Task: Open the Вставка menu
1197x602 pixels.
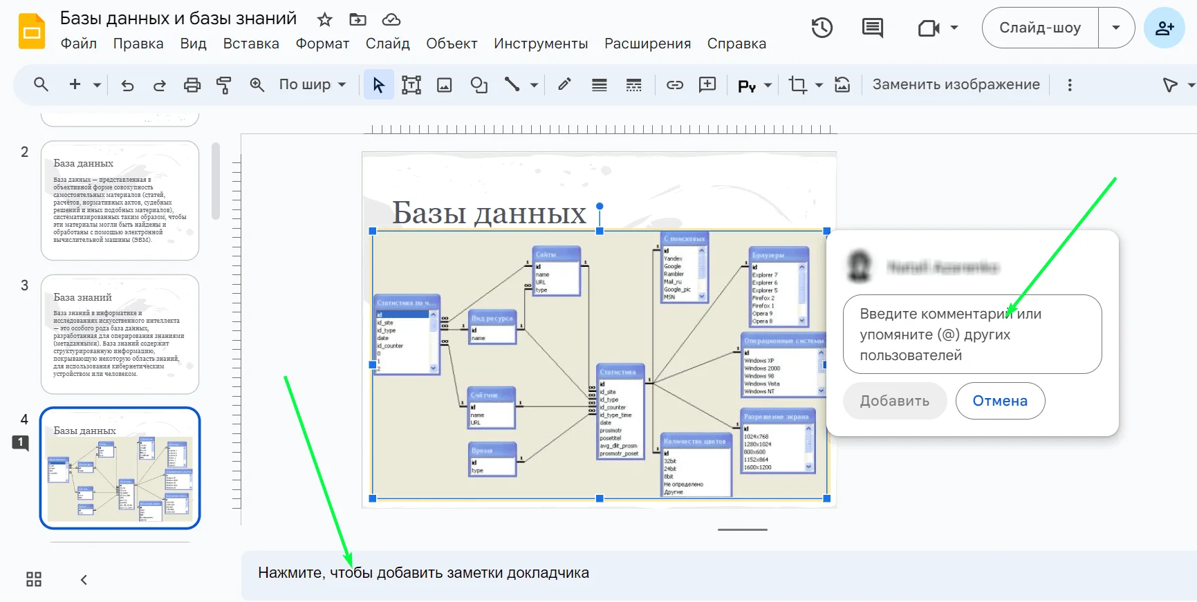Action: 250,44
